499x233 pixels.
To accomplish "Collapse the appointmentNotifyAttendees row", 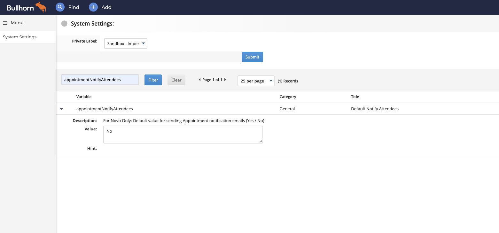I will pos(61,109).
